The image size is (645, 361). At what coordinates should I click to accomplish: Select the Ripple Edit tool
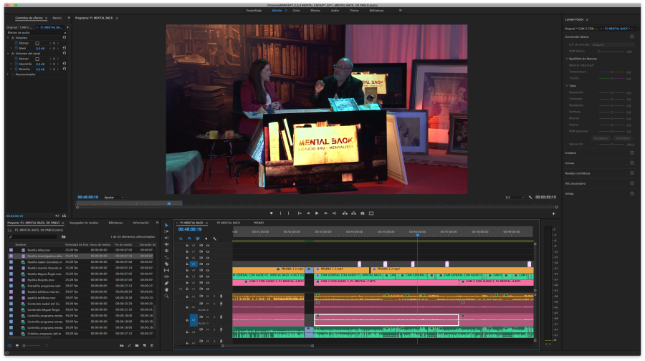pyautogui.click(x=166, y=244)
